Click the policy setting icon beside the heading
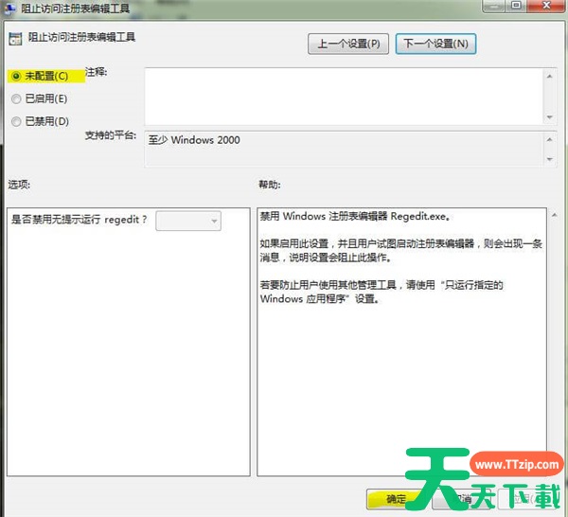The image size is (568, 517). click(15, 39)
